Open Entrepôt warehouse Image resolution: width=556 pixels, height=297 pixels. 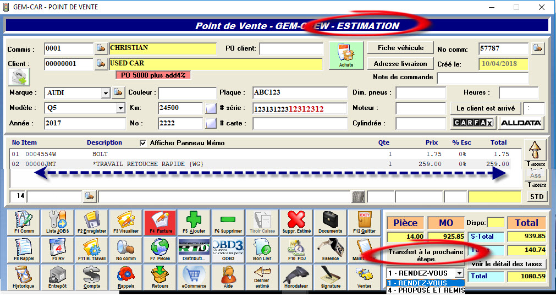pos(57,278)
